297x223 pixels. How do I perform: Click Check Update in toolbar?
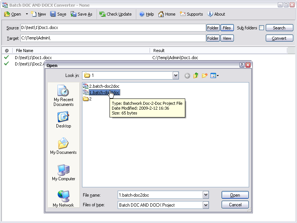115,14
